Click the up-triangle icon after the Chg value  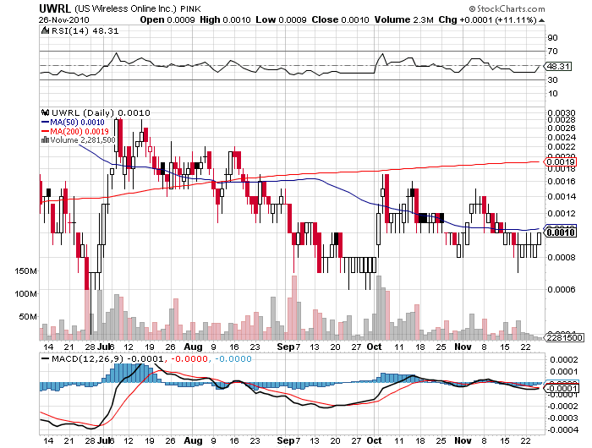(x=542, y=20)
